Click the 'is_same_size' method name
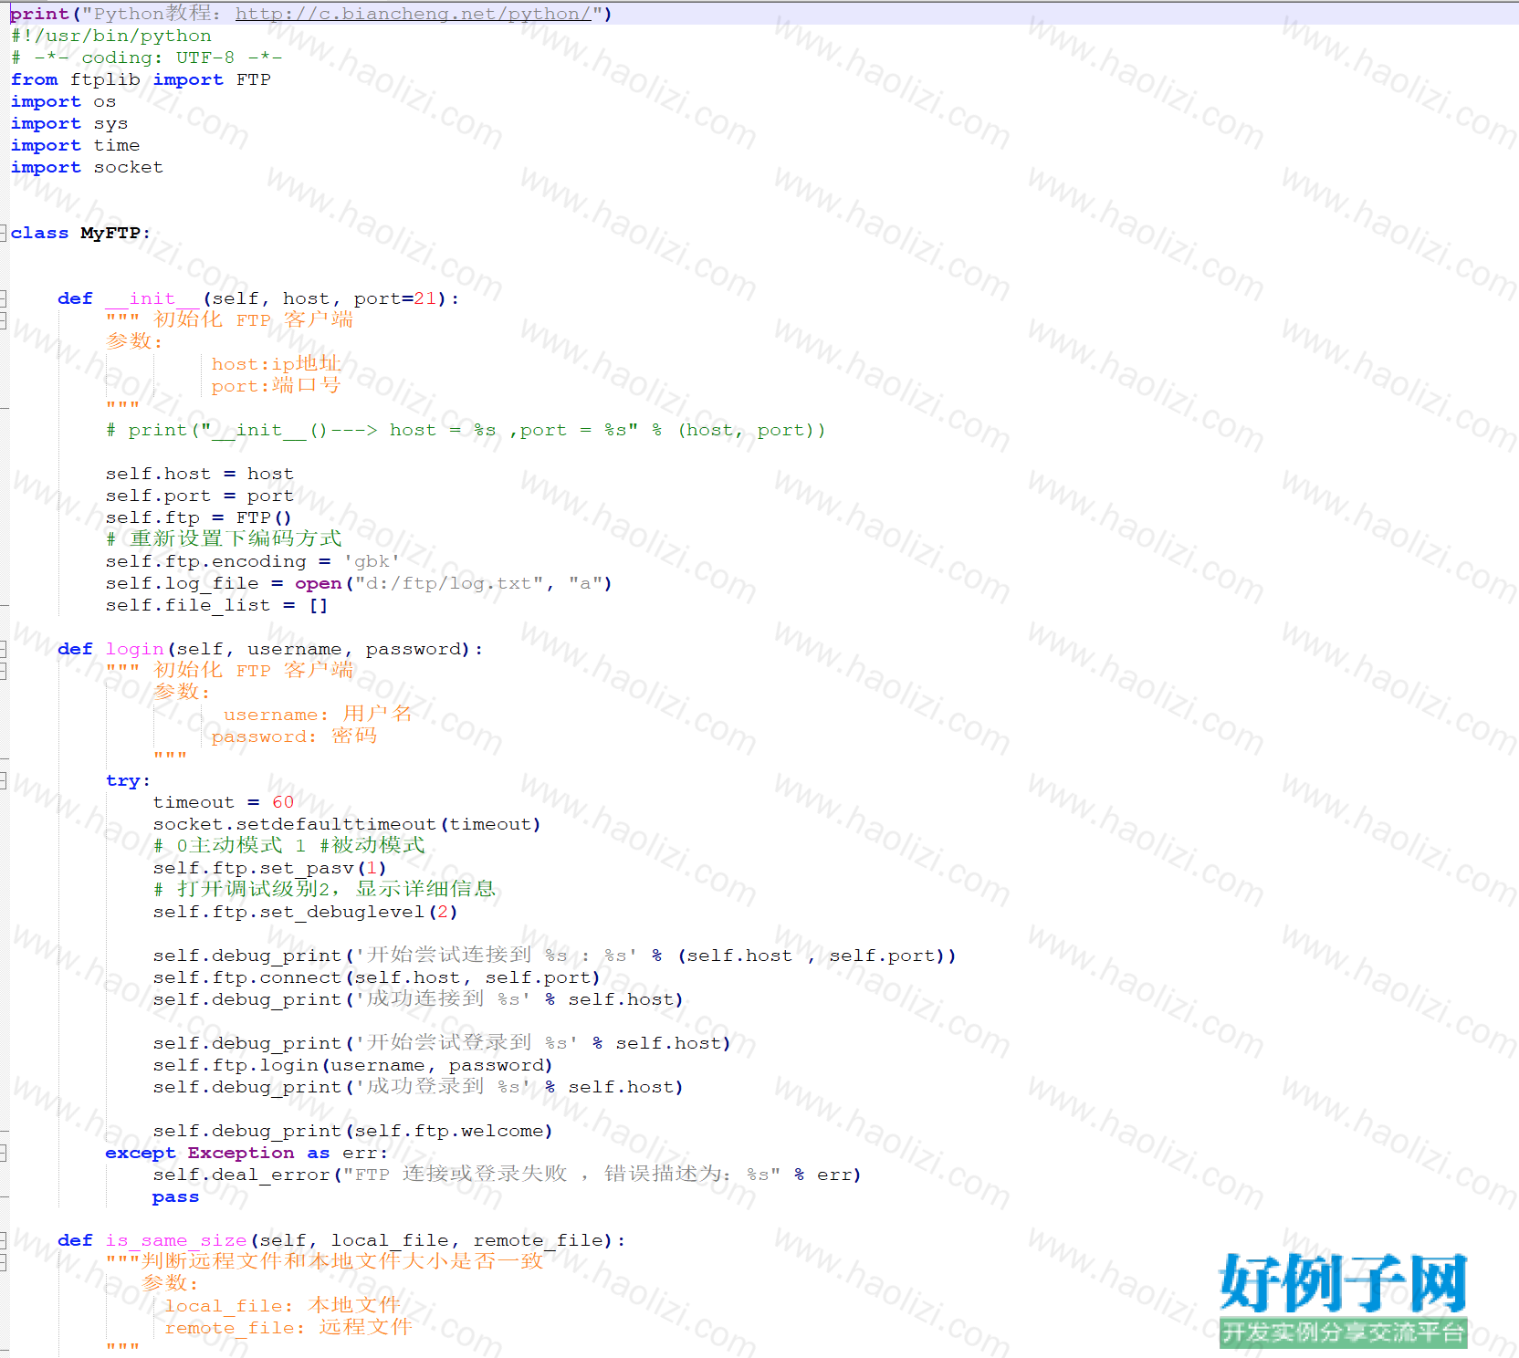The image size is (1519, 1358). [x=176, y=1240]
